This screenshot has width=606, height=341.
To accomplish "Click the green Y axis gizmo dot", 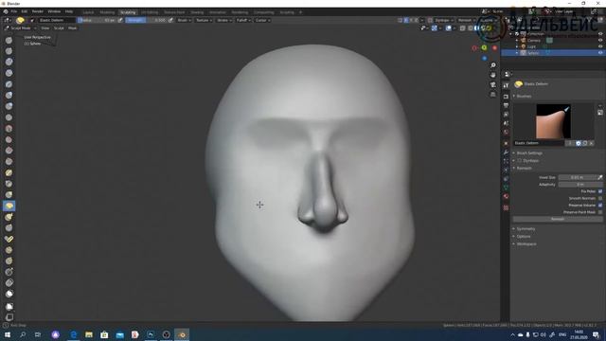I will (484, 47).
